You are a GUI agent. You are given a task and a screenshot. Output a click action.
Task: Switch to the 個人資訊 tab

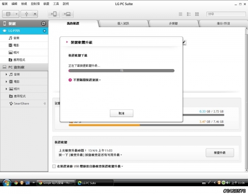(x=123, y=24)
